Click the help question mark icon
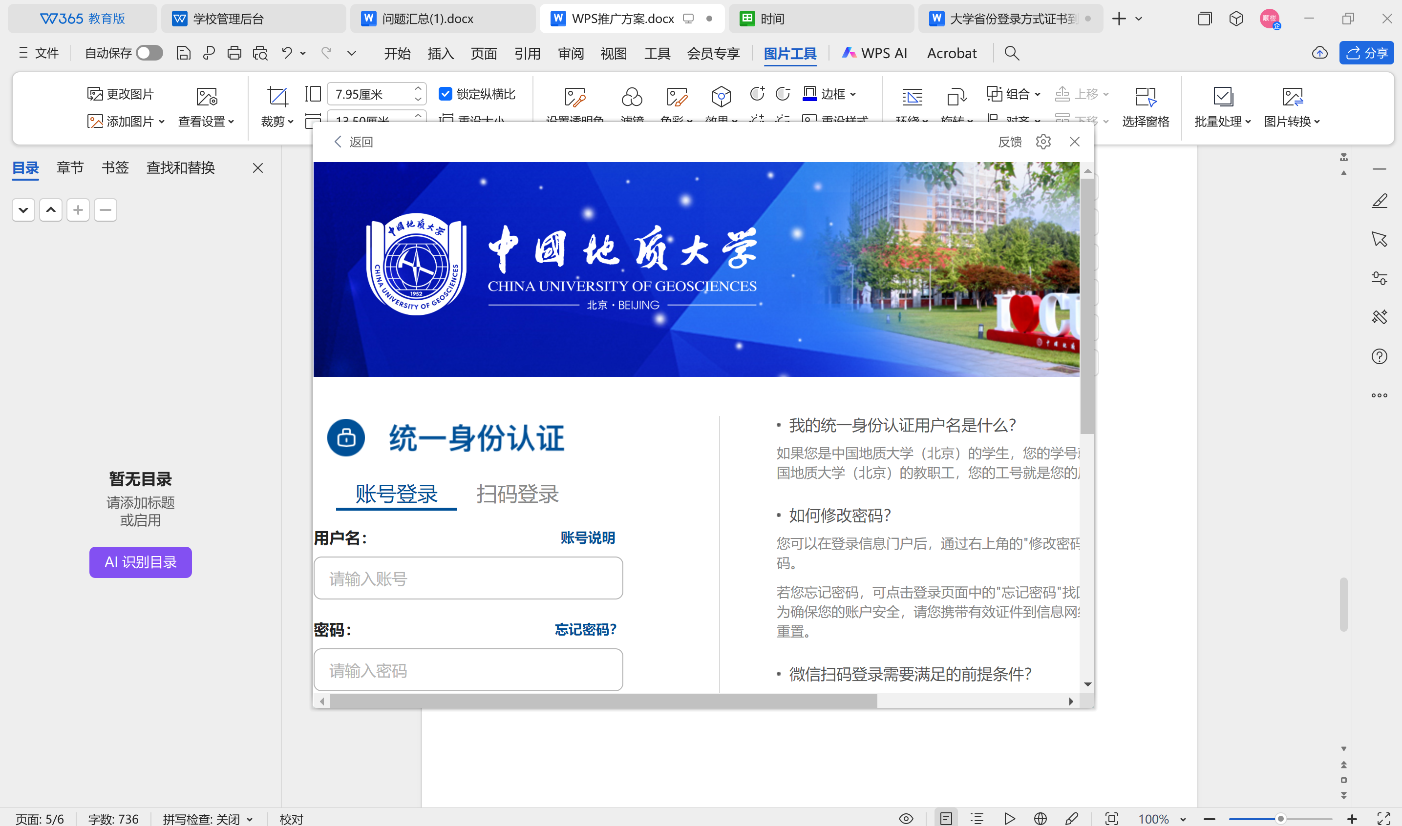Viewport: 1402px width, 826px height. 1379,356
